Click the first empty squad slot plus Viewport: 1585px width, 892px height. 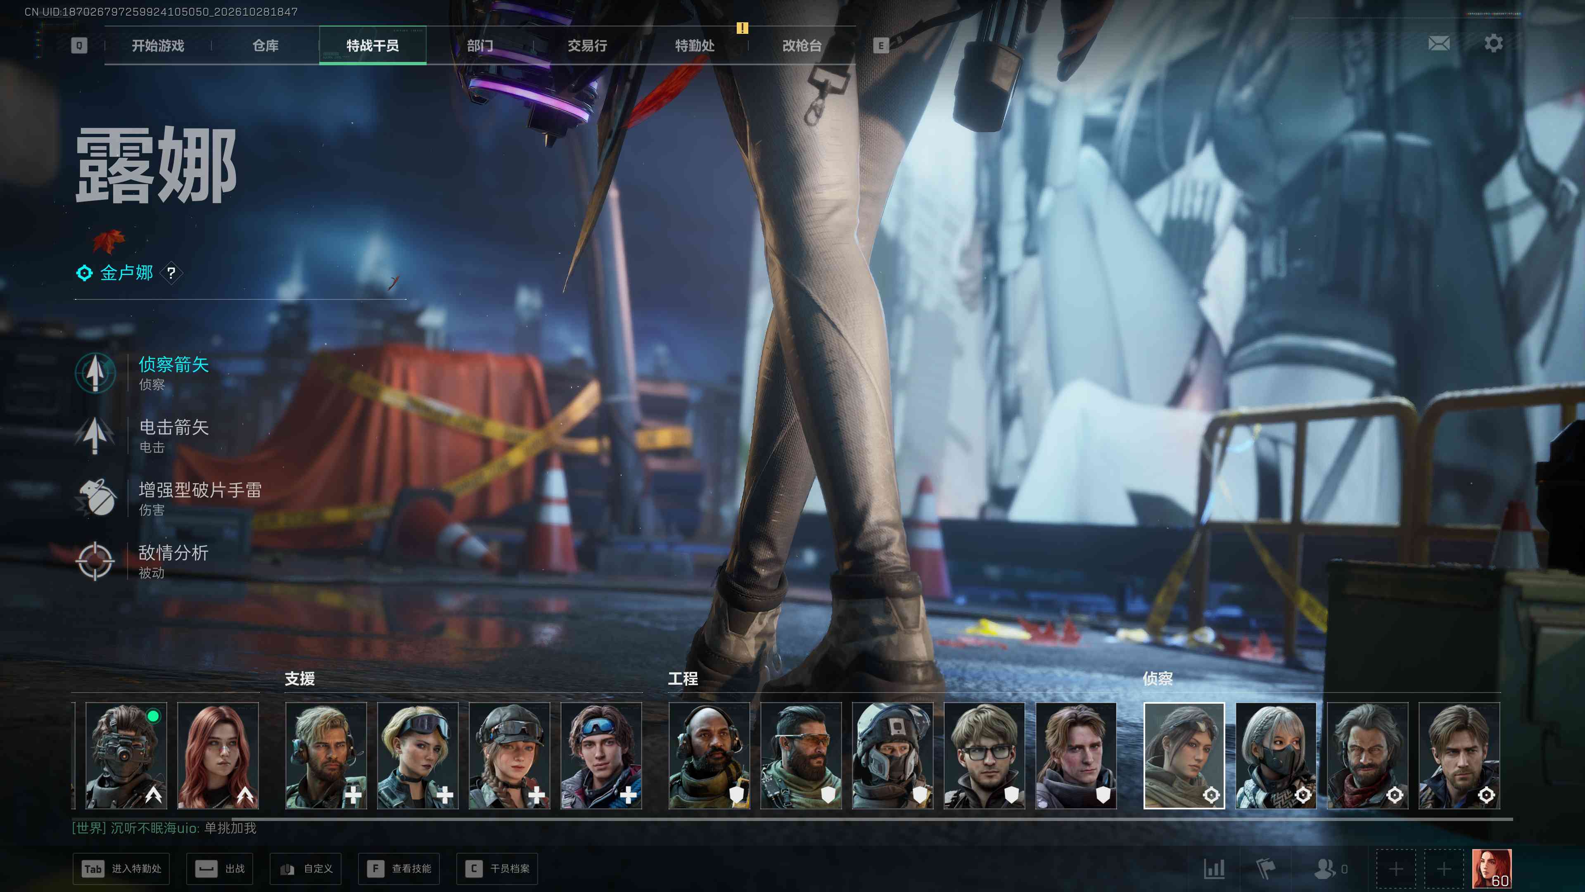click(1396, 869)
